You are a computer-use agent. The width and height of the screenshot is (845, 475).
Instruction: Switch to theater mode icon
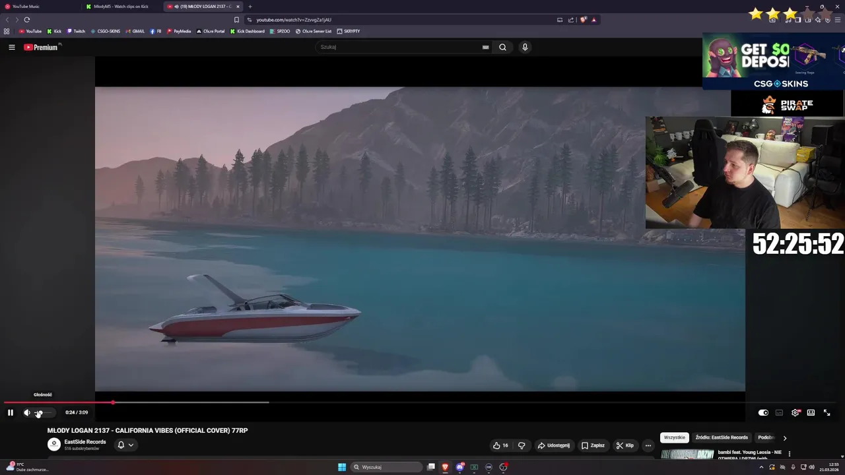(x=811, y=412)
